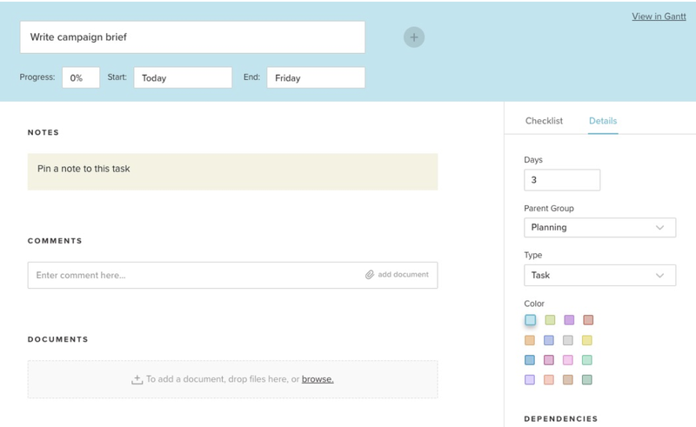Select the mint green color swatch
696x427 pixels.
point(586,360)
